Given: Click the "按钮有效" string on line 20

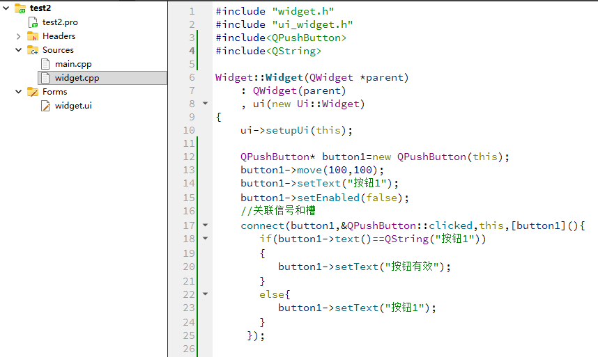Looking at the screenshot, I should coord(413,267).
